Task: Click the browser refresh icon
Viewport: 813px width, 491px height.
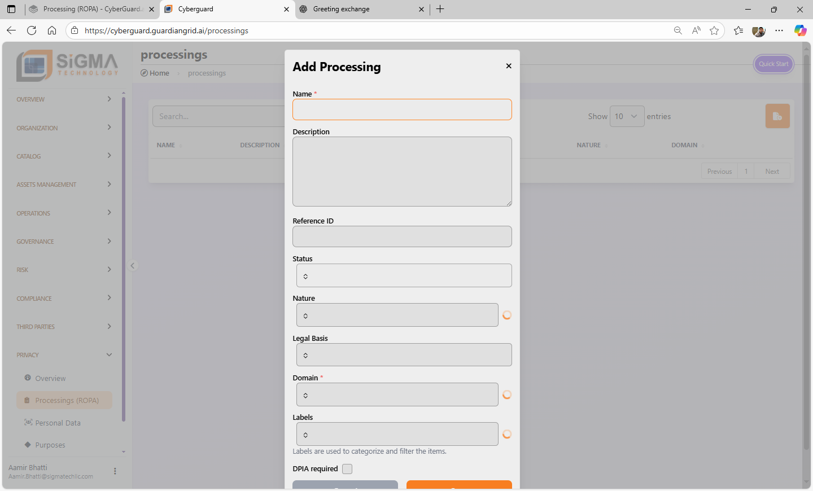Action: [x=32, y=30]
